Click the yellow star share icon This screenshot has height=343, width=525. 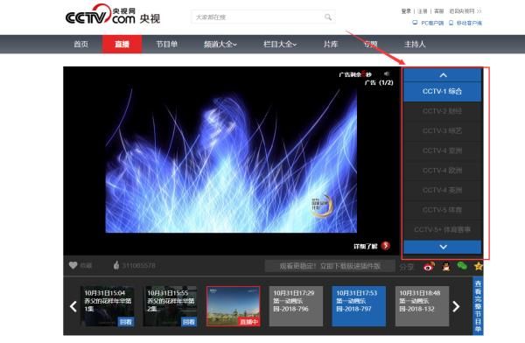[479, 266]
